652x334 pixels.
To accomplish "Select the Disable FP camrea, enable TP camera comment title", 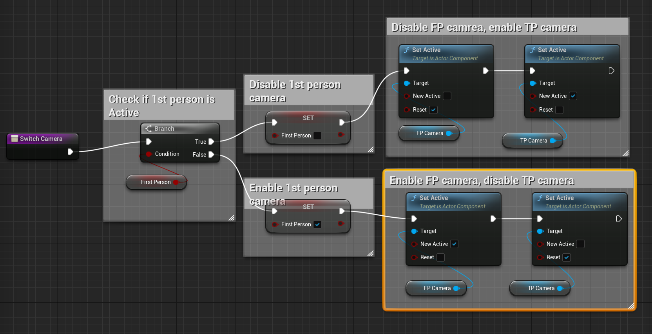I will [484, 27].
